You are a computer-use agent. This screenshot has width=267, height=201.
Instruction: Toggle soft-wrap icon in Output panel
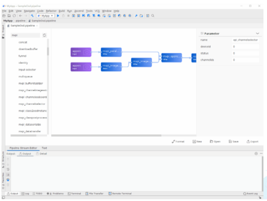[x=8, y=170]
